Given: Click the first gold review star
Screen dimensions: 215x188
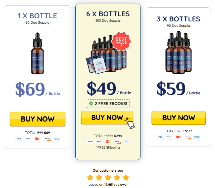Looking at the screenshot, I should pos(90,178).
